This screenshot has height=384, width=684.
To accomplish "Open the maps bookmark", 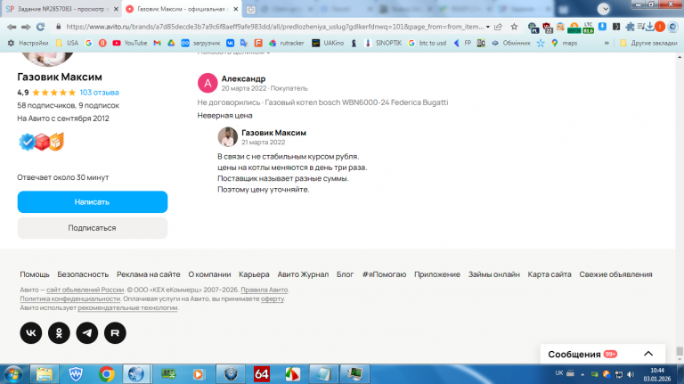I will point(564,43).
